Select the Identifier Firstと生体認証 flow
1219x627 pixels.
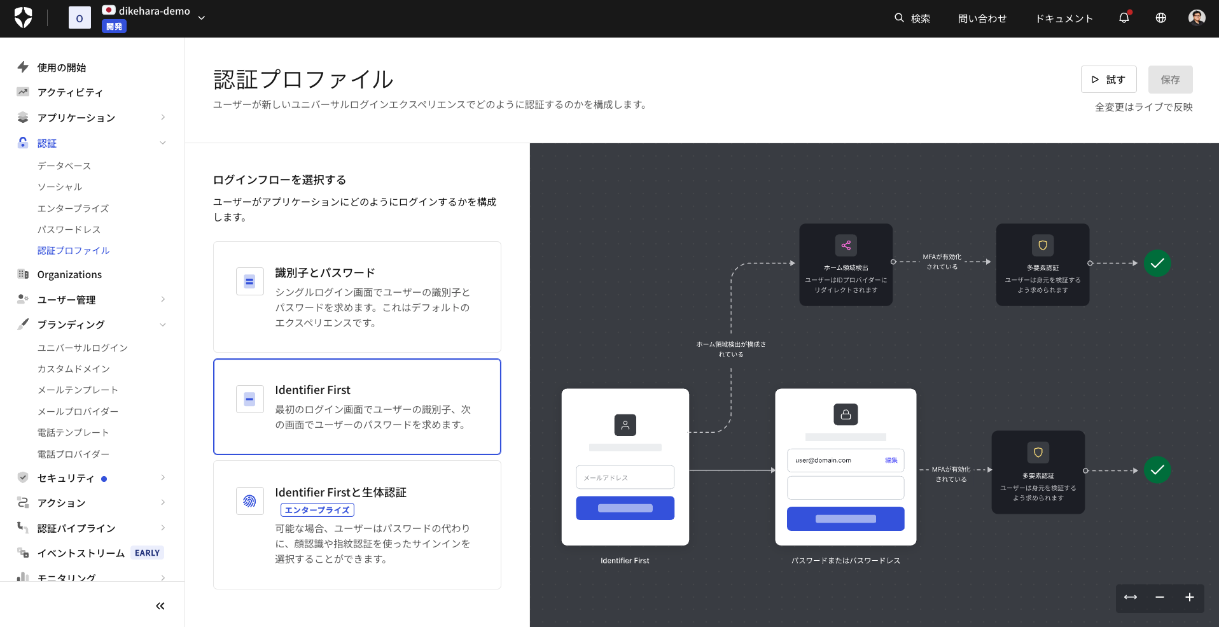point(357,525)
